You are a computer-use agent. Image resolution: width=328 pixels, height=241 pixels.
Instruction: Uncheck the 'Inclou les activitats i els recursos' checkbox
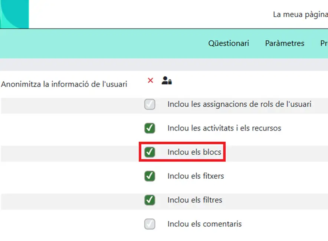[150, 128]
